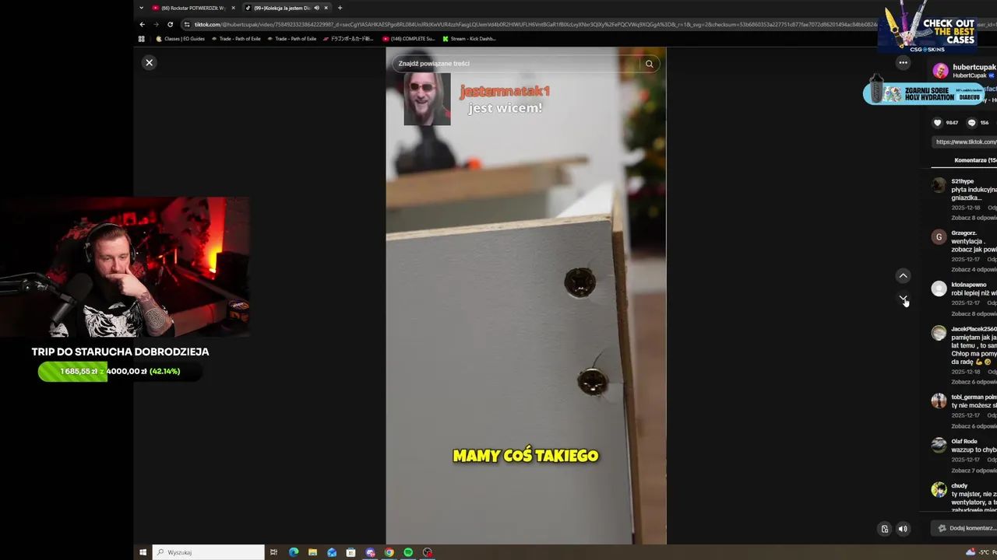The height and width of the screenshot is (560, 997).
Task: Open hubertcupak's profile avatar
Action: (940, 71)
